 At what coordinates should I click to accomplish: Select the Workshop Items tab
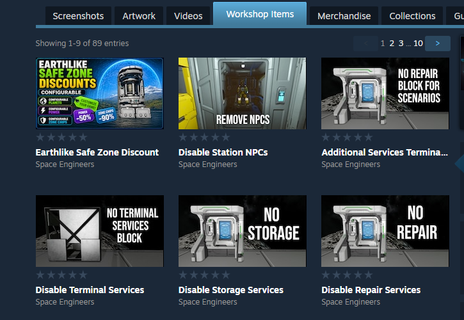[260, 14]
